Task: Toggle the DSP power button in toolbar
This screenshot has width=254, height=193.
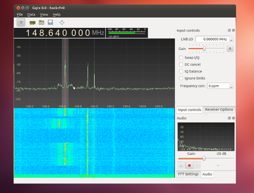Action: pos(21,23)
